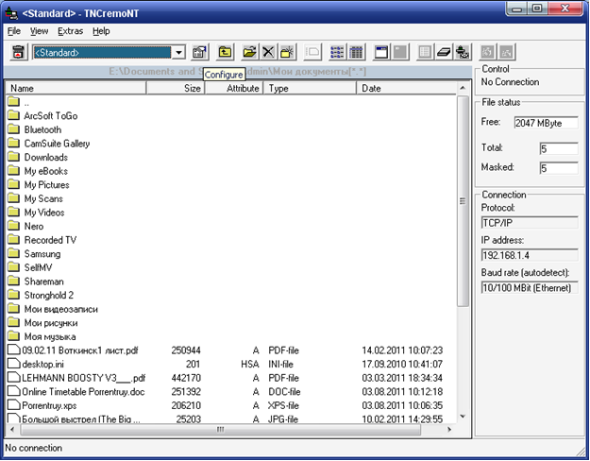The height and width of the screenshot is (461, 590).
Task: Open the File menu
Action: pyautogui.click(x=14, y=31)
